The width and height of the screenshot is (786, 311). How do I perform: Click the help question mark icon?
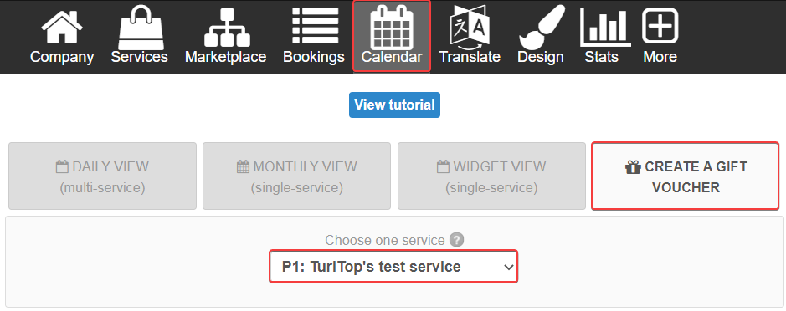[x=456, y=240]
